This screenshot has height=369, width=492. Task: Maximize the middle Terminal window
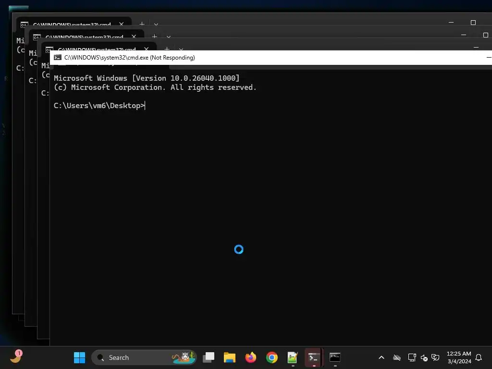486,35
